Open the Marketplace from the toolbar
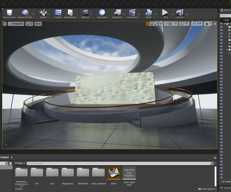Viewport: 231px width, 192px height. pos(70,13)
